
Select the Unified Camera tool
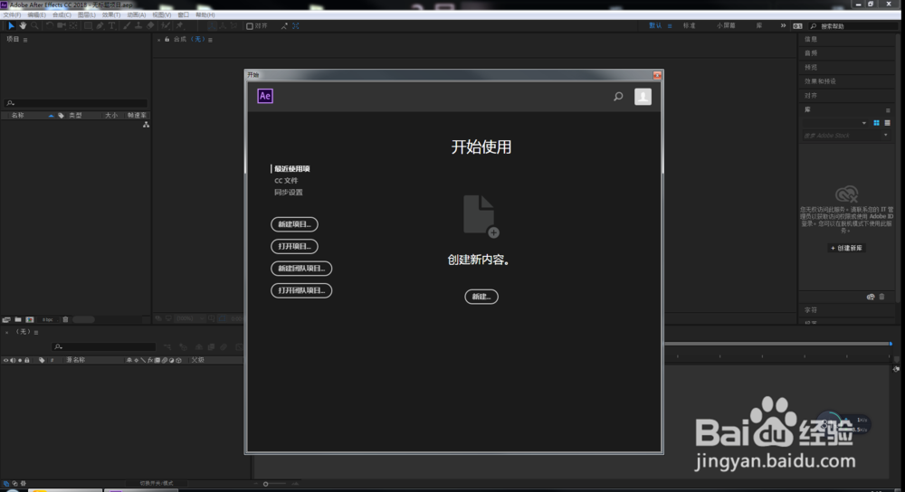coord(62,26)
